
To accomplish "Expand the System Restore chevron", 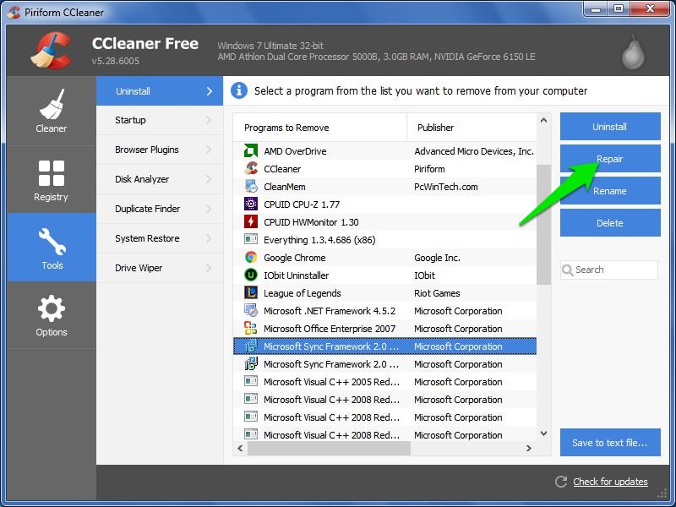I will tap(209, 238).
